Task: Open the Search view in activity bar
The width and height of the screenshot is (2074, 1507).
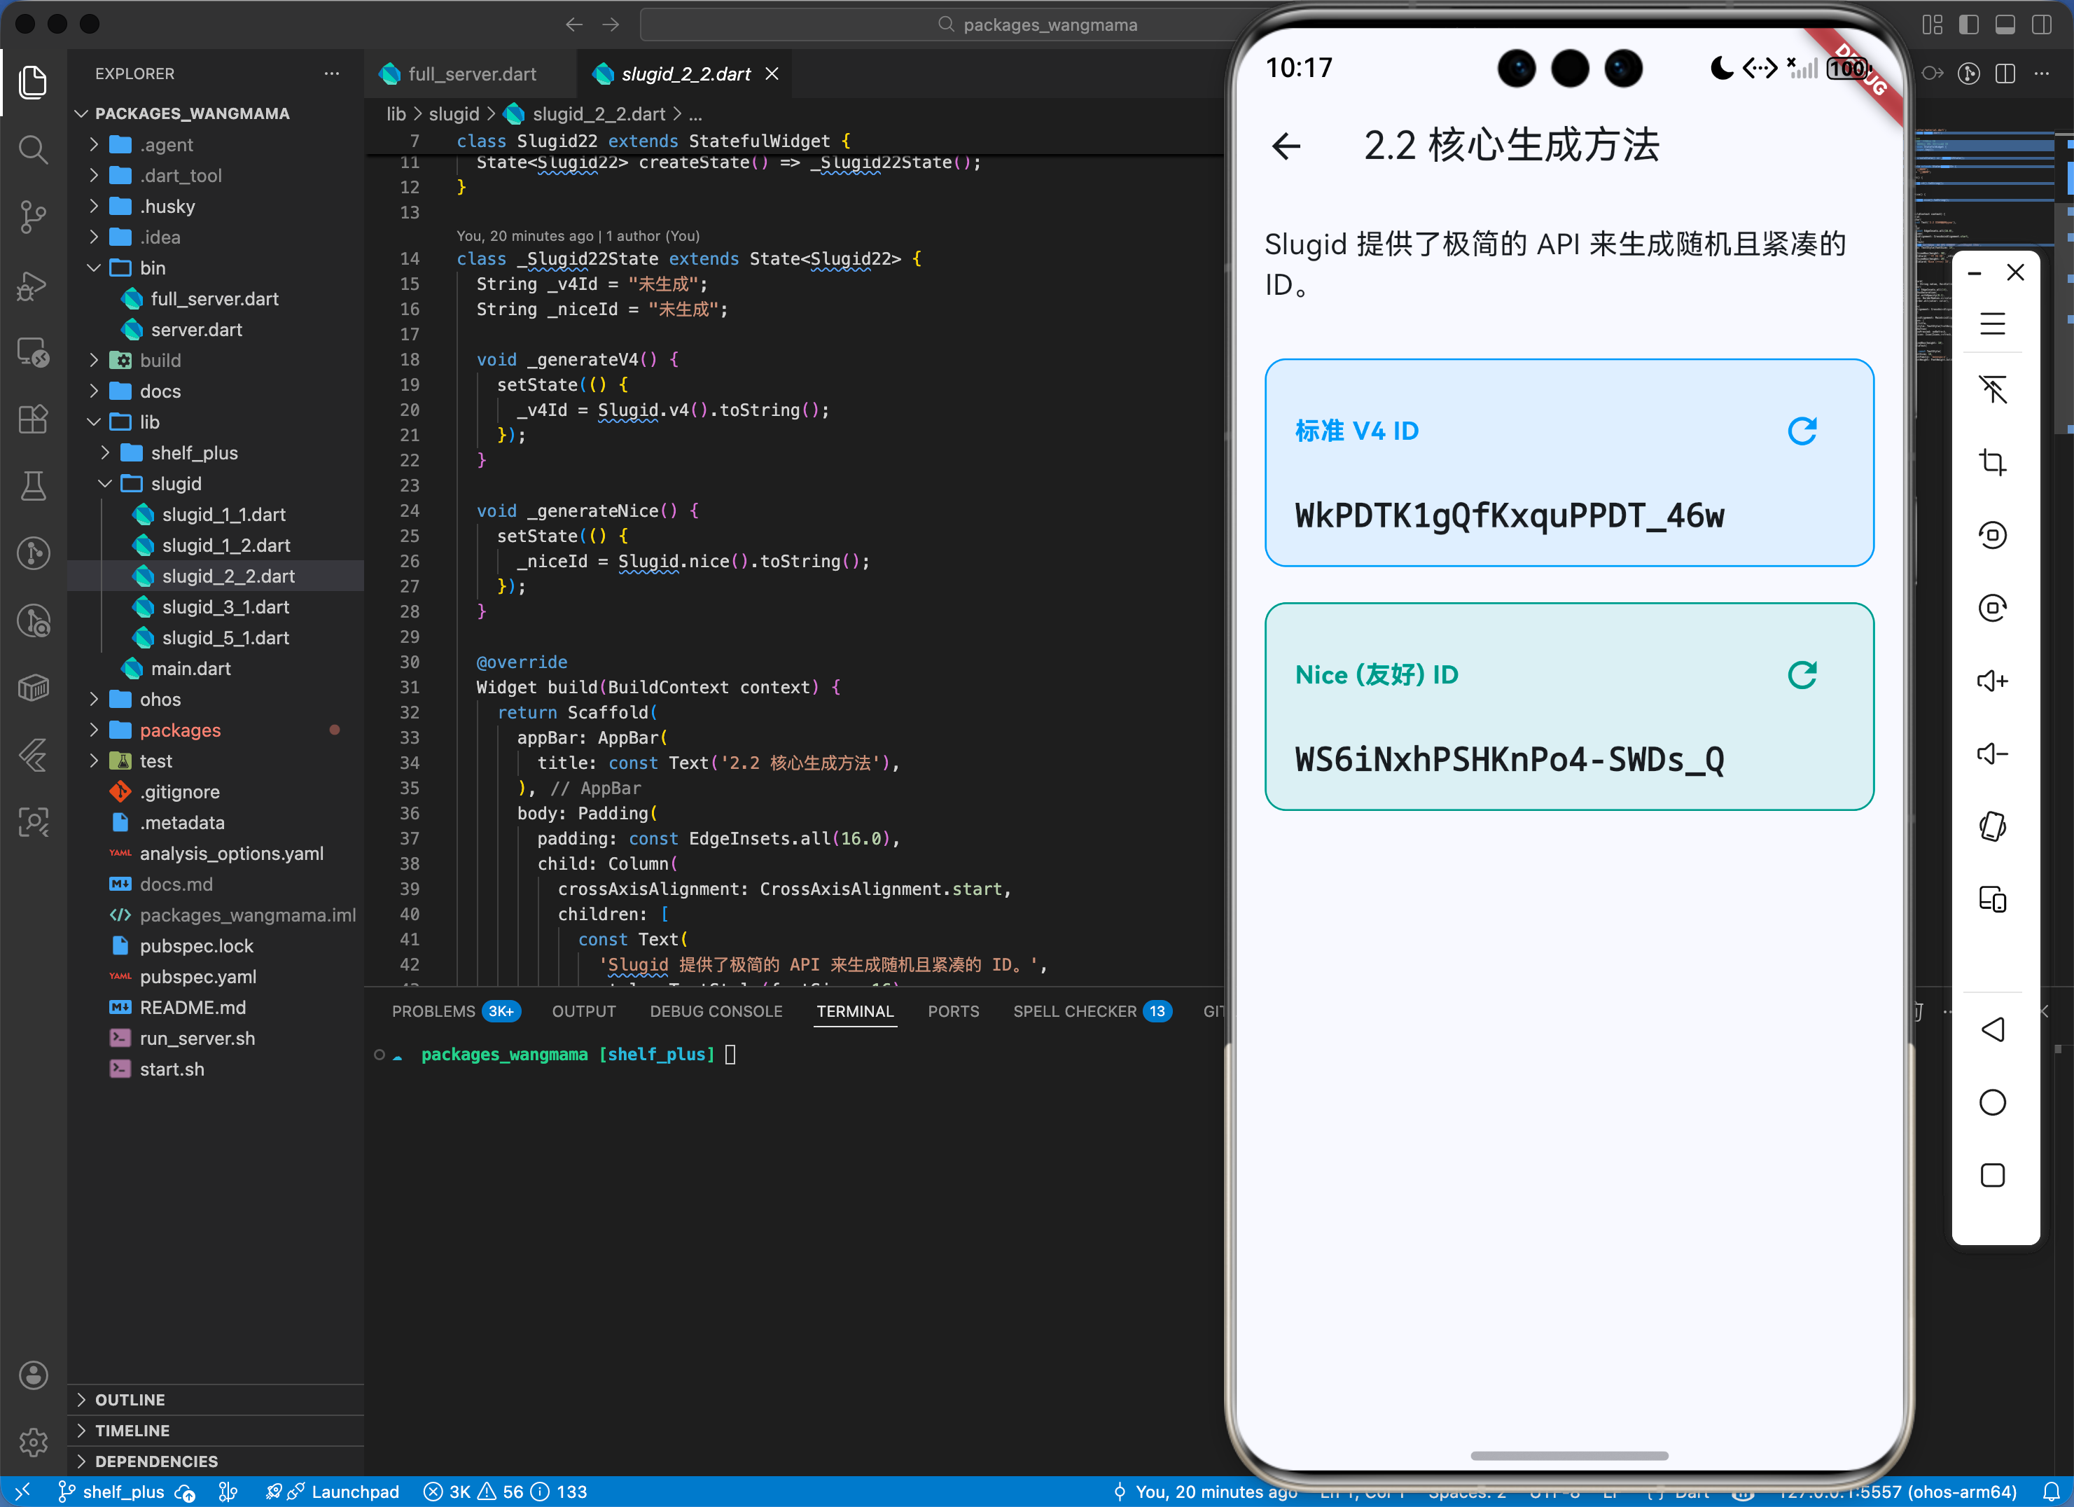Action: pyautogui.click(x=33, y=149)
